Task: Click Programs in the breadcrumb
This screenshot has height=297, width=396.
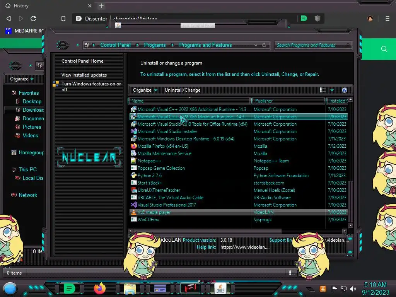Action: pos(155,45)
